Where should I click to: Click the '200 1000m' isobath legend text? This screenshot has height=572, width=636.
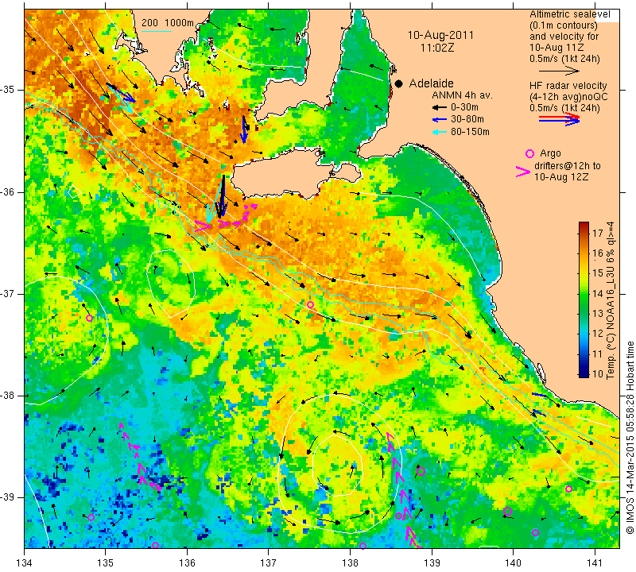point(168,23)
